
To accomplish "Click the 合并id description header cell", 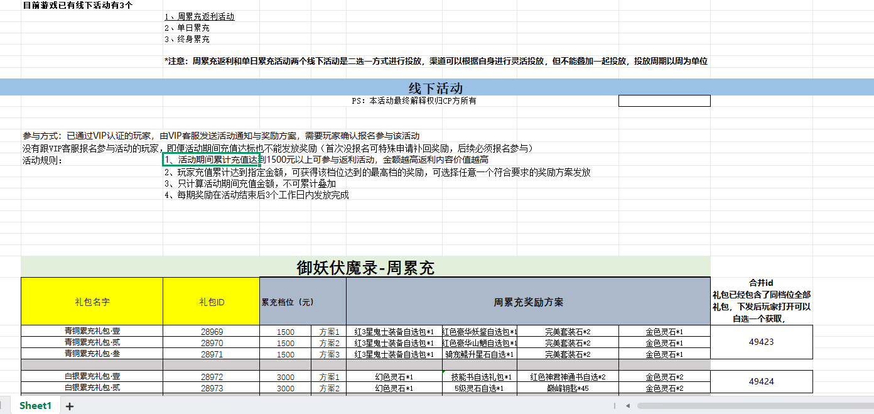I will (761, 301).
